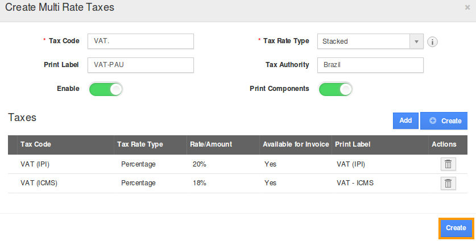Close the Create Multi Rate Taxes dialog
476x241 pixels.
[467, 7]
